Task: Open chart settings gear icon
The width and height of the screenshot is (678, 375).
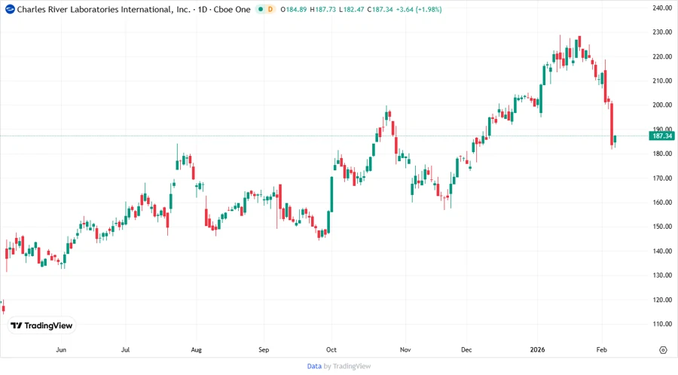Action: point(663,350)
